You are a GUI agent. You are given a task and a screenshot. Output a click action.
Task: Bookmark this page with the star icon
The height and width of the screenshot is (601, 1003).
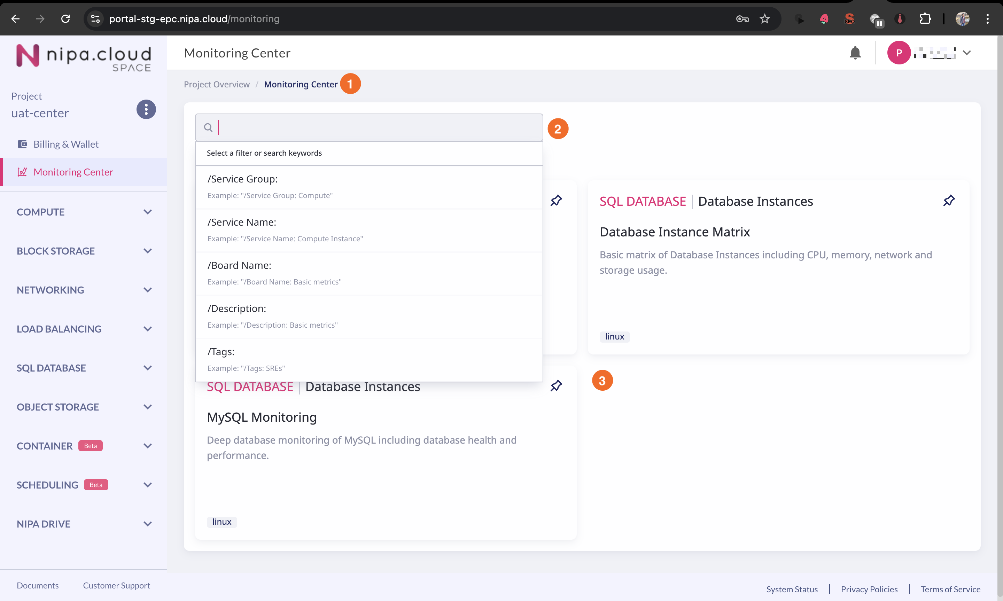pyautogui.click(x=764, y=19)
